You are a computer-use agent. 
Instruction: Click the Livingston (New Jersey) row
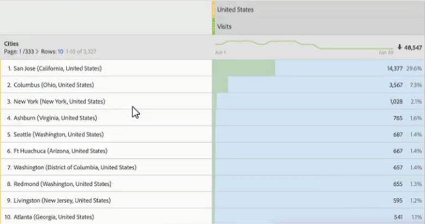[58, 201]
